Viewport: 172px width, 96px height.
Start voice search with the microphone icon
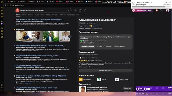[76, 10]
